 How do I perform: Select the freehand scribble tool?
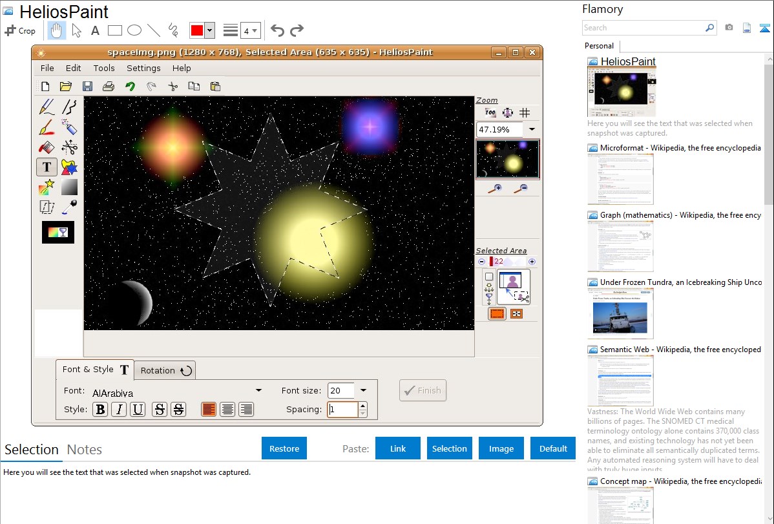173,30
